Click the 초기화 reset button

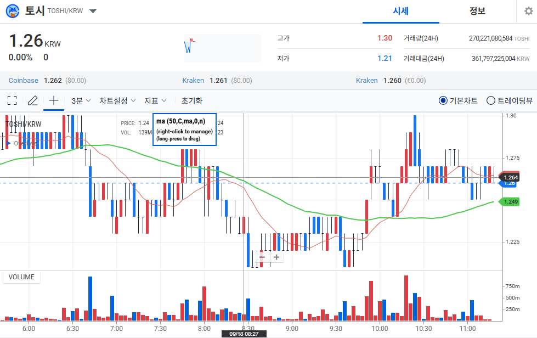(x=192, y=100)
